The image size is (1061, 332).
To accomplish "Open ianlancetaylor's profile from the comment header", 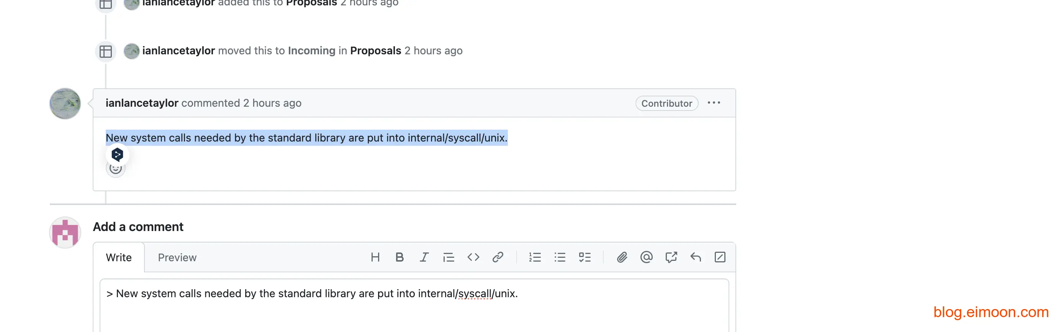I will tap(142, 103).
